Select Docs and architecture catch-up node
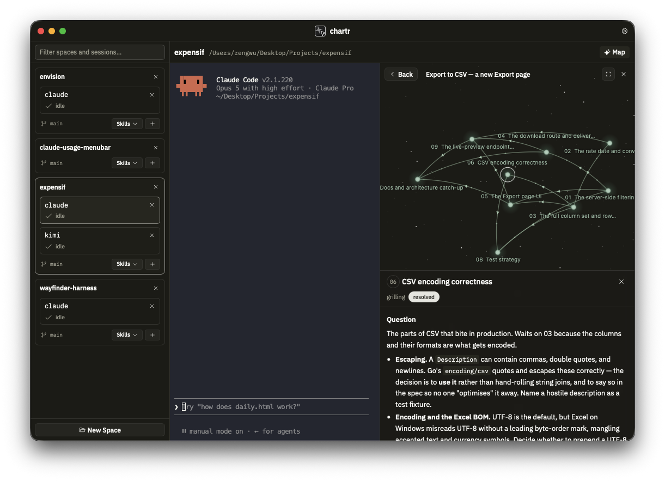Image resolution: width=665 pixels, height=481 pixels. pos(418,179)
